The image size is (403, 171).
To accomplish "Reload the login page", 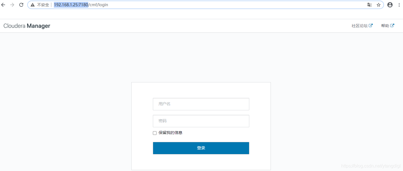I will 21,5.
